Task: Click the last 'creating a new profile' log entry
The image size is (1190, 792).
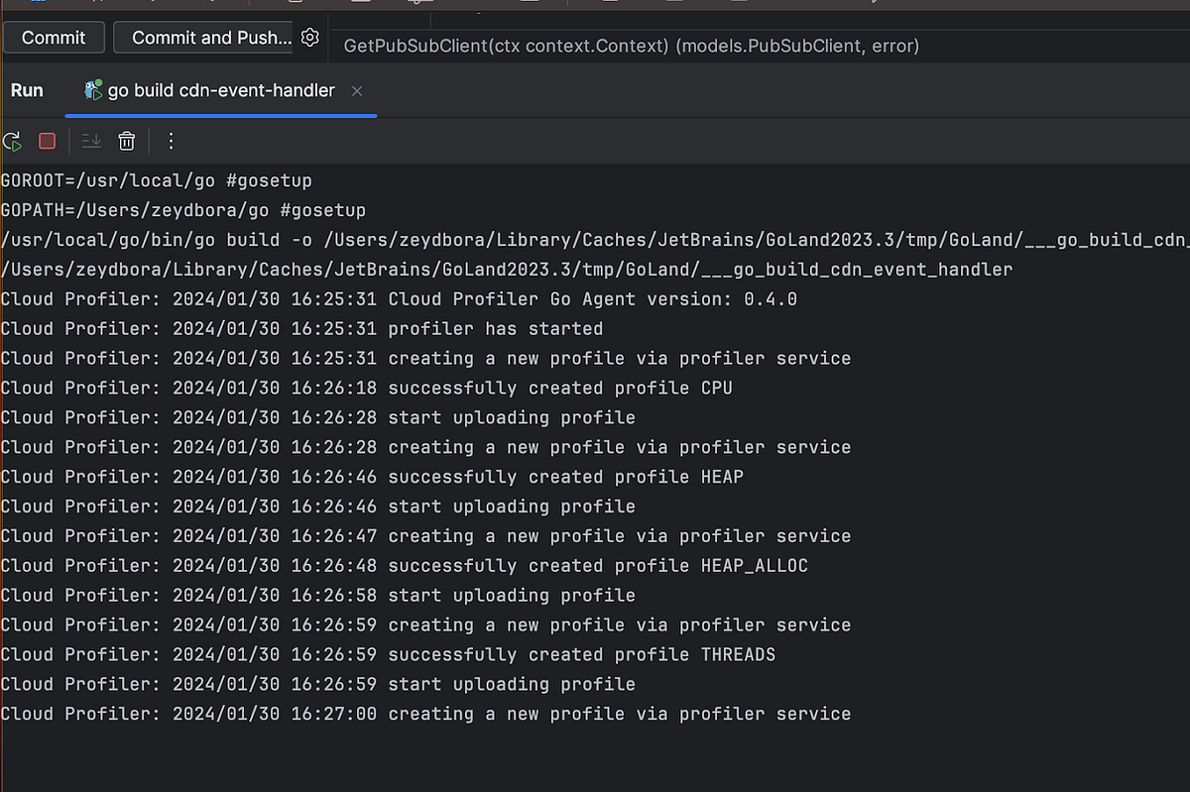Action: [x=426, y=713]
